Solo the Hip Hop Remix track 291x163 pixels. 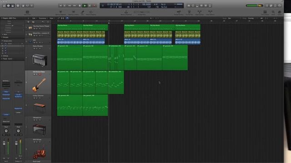pyautogui.click(x=37, y=29)
